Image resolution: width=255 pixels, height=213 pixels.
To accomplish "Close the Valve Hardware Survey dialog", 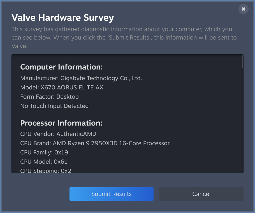I will [243, 9].
